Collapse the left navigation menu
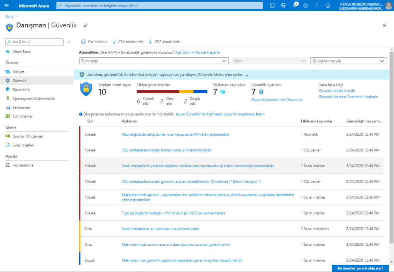The height and width of the screenshot is (272, 394). click(69, 42)
